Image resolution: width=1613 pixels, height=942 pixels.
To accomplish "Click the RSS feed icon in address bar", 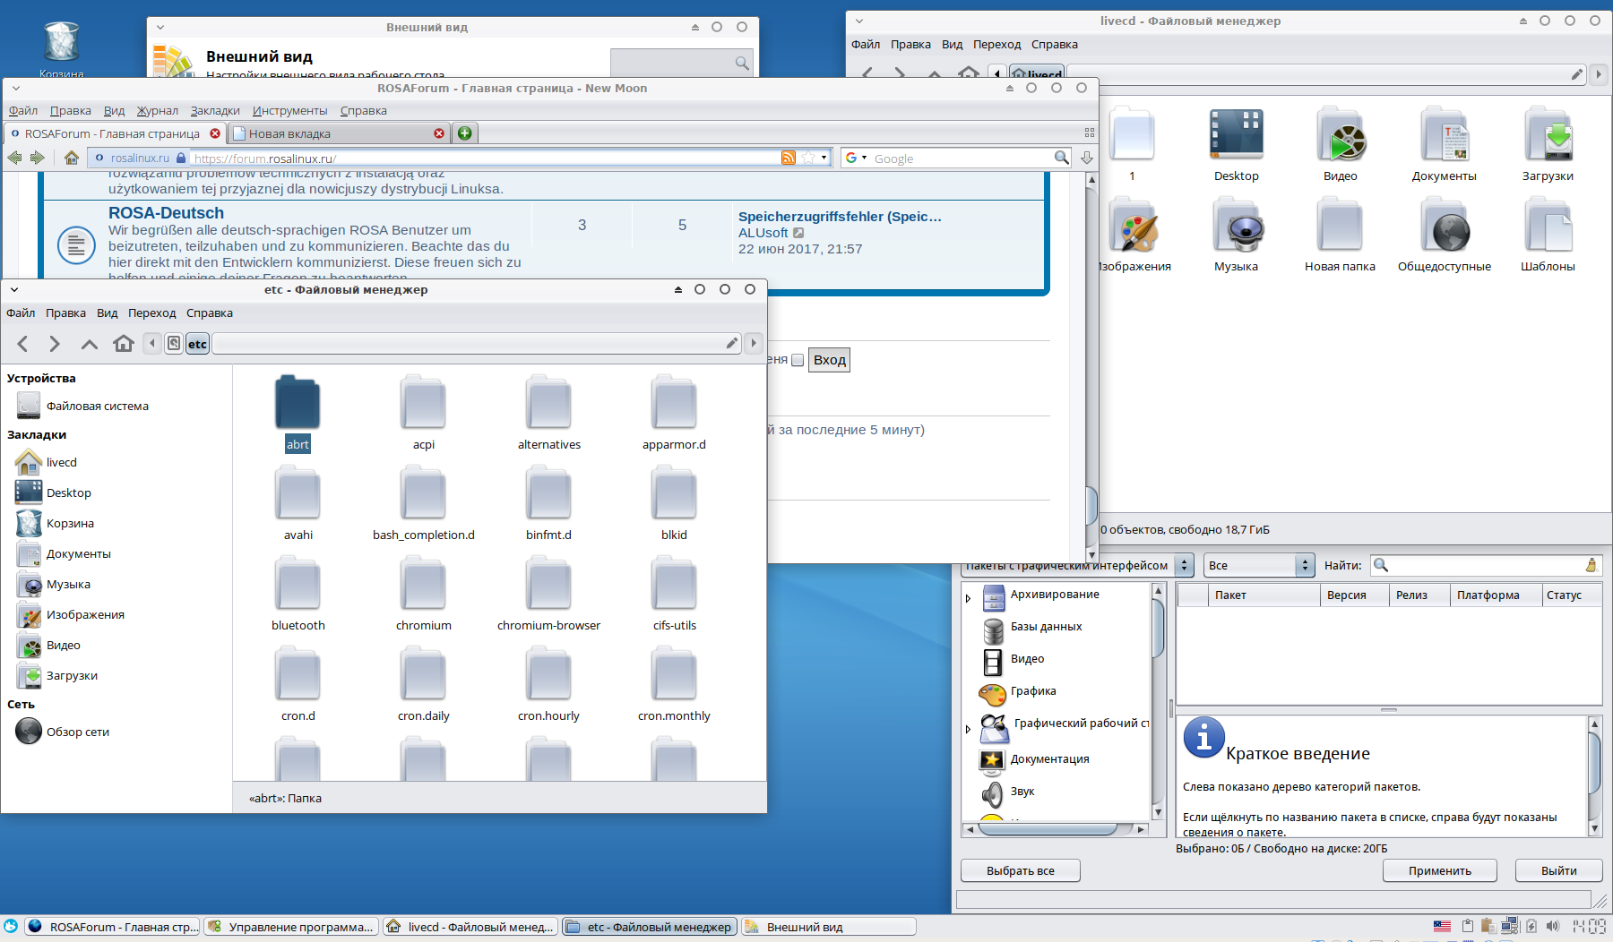I will (788, 158).
